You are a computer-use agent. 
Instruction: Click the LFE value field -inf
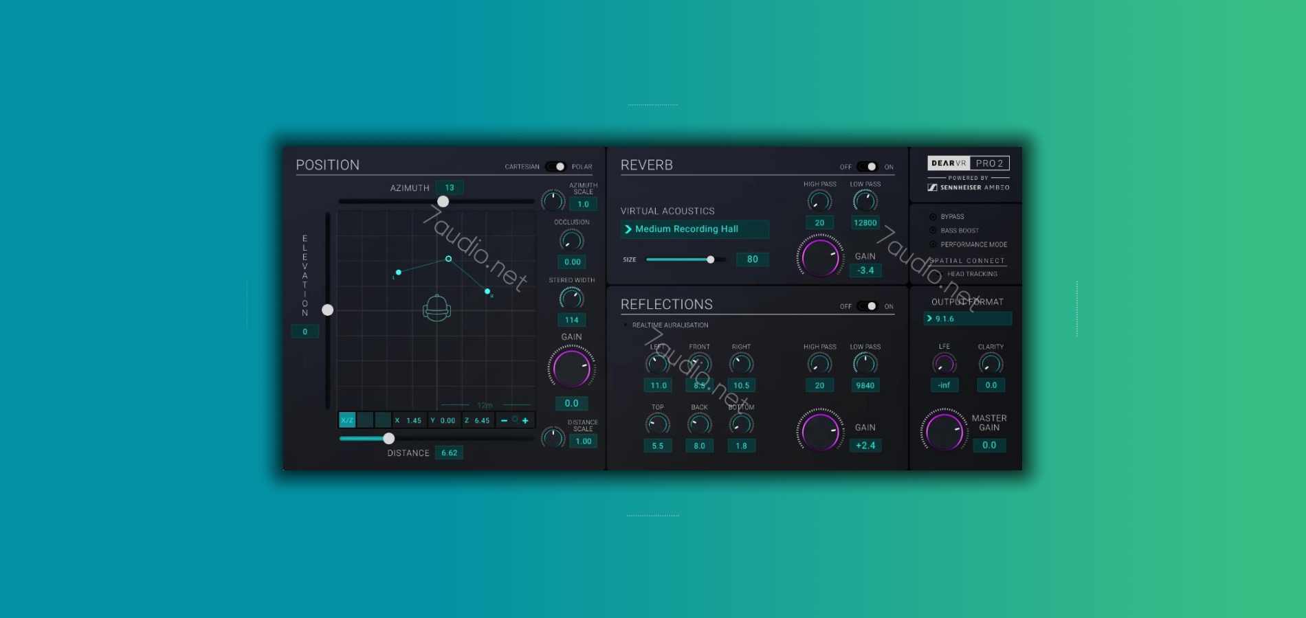944,385
